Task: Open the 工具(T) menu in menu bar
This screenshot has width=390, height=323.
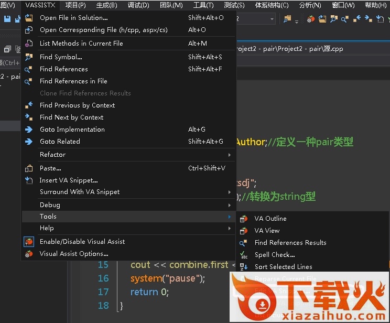Action: pyautogui.click(x=203, y=5)
